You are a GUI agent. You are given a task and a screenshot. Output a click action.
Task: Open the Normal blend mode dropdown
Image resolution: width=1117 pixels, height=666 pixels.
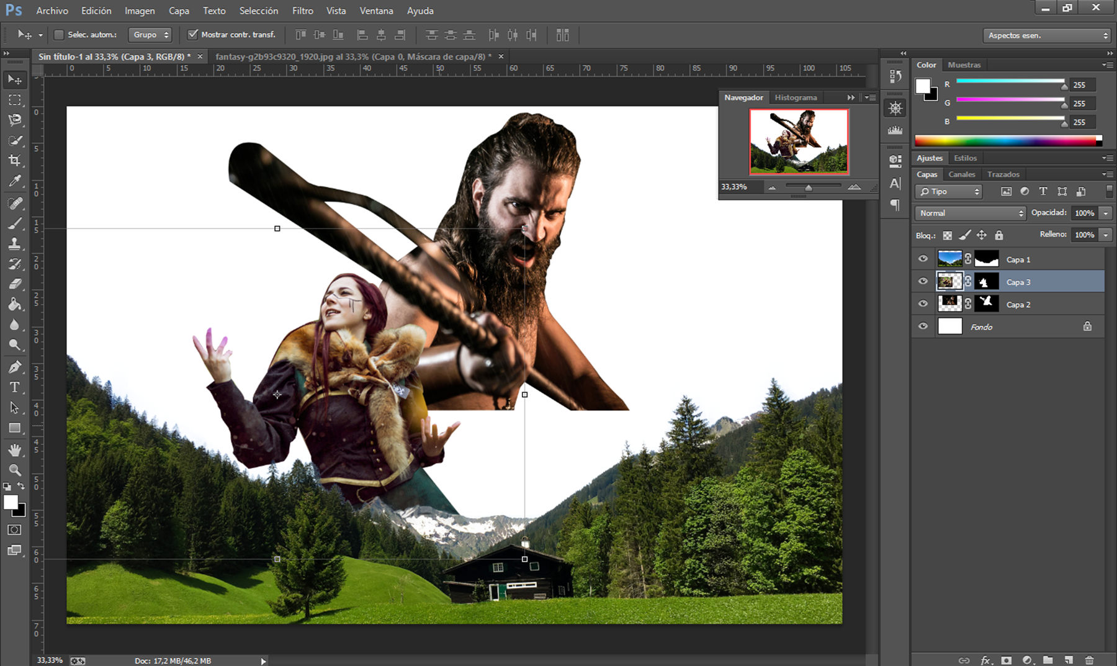tap(971, 213)
